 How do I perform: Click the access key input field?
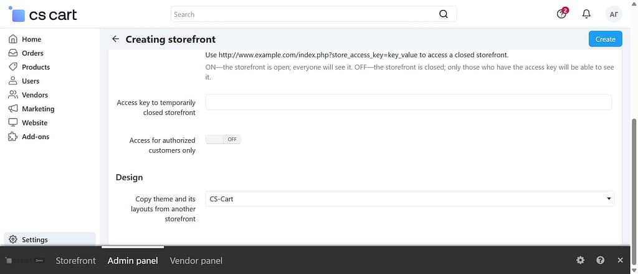408,103
